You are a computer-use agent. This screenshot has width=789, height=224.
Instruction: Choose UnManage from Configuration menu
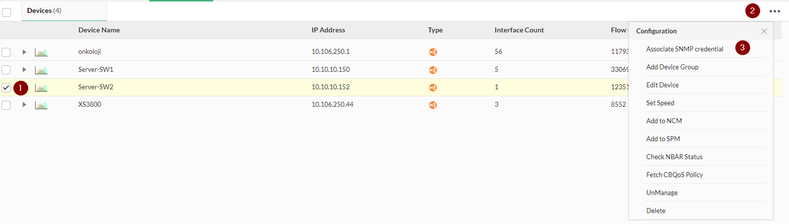pyautogui.click(x=662, y=193)
